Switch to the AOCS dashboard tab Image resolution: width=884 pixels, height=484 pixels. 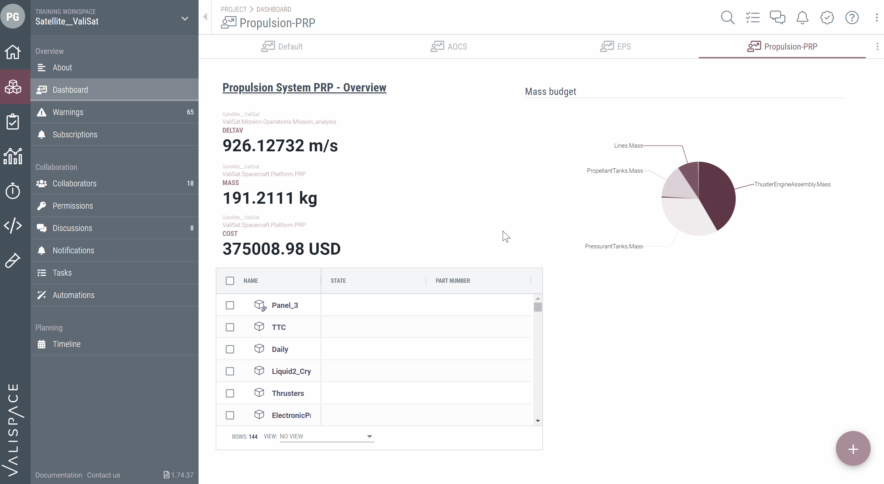(x=457, y=47)
